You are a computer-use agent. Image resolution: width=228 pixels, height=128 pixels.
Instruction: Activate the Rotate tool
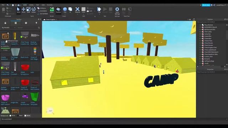(33, 10)
